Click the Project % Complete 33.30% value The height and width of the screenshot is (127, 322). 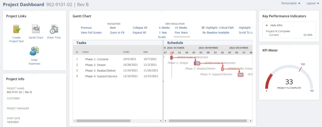pyautogui.click(x=308, y=35)
